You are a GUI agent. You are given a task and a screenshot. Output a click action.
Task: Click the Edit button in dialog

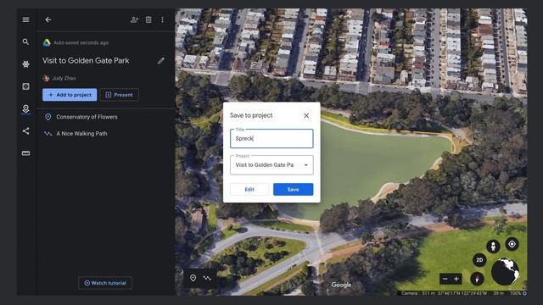[249, 190]
